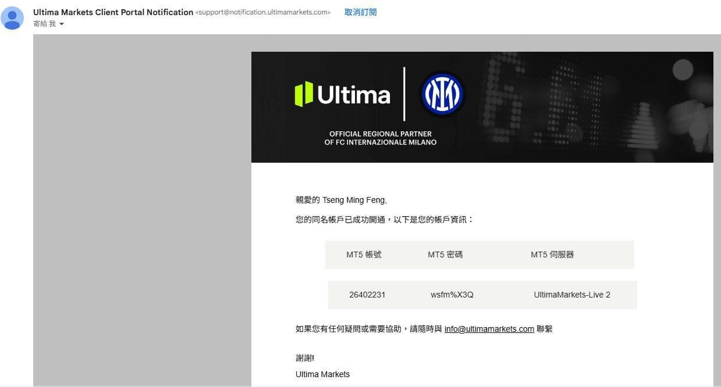Expand recipient details arrow next to 寄給 我

pyautogui.click(x=62, y=24)
